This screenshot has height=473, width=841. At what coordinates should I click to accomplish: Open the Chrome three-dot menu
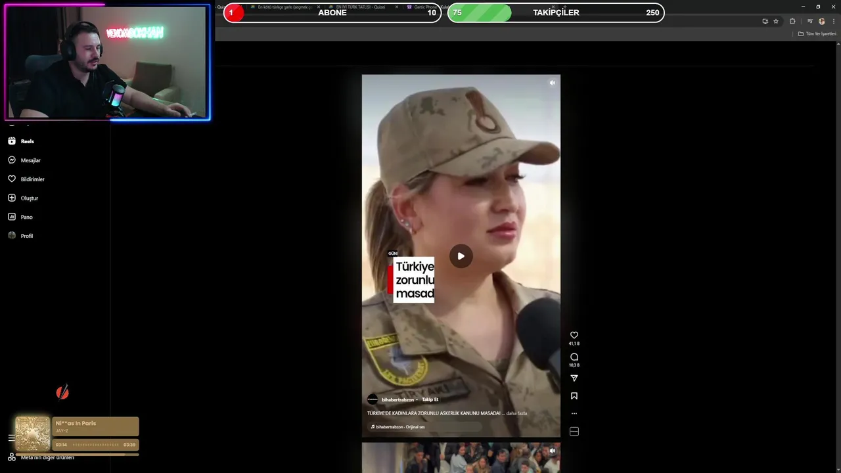click(x=834, y=21)
